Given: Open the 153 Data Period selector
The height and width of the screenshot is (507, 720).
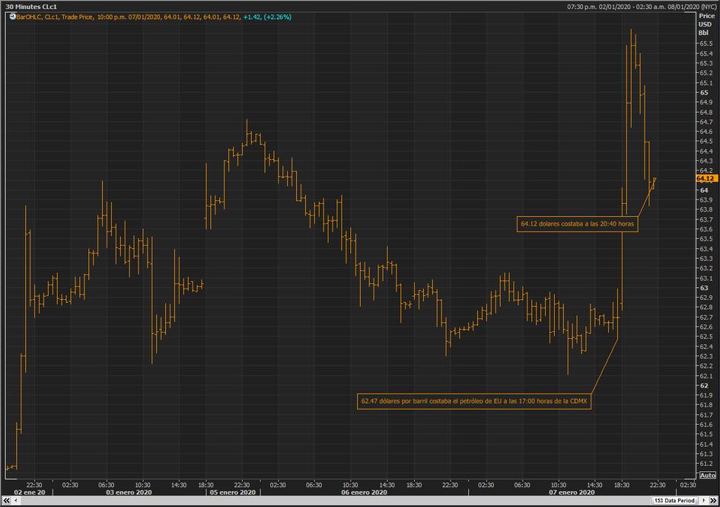Looking at the screenshot, I should (674, 500).
